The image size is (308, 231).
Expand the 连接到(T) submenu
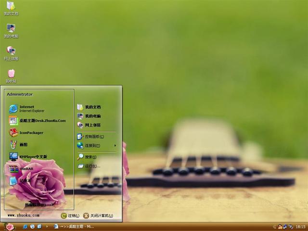pos(97,145)
